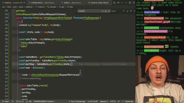184x103 pixels.
Task: Click 'advcCallbackRequestSchema' on line 43
Action: 49,14
